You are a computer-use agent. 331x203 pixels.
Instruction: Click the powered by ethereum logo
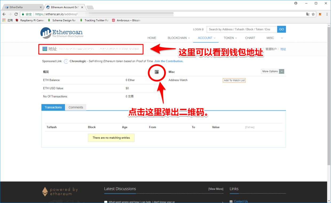[x=60, y=191]
